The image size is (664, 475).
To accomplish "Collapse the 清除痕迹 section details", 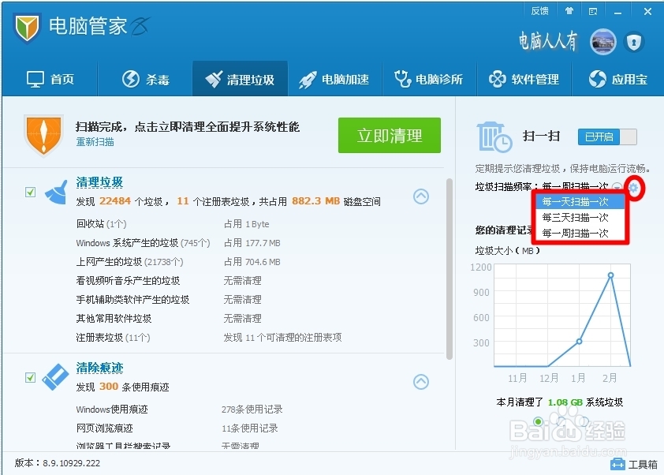I will click(420, 382).
